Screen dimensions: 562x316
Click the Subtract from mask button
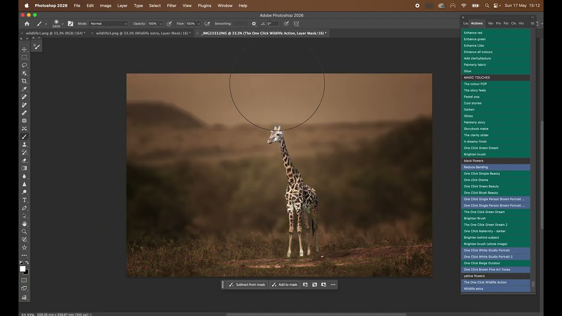247,284
